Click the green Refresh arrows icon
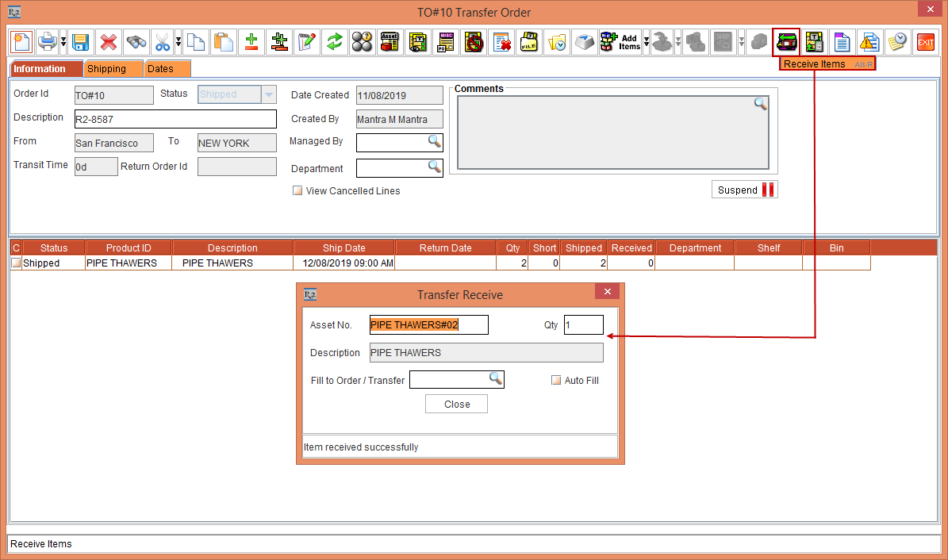 (334, 42)
